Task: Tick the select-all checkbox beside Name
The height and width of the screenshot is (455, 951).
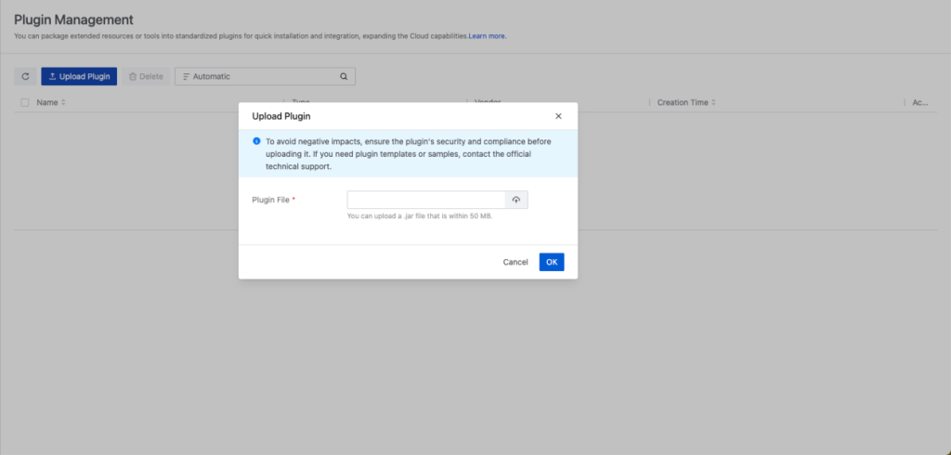Action: coord(25,102)
